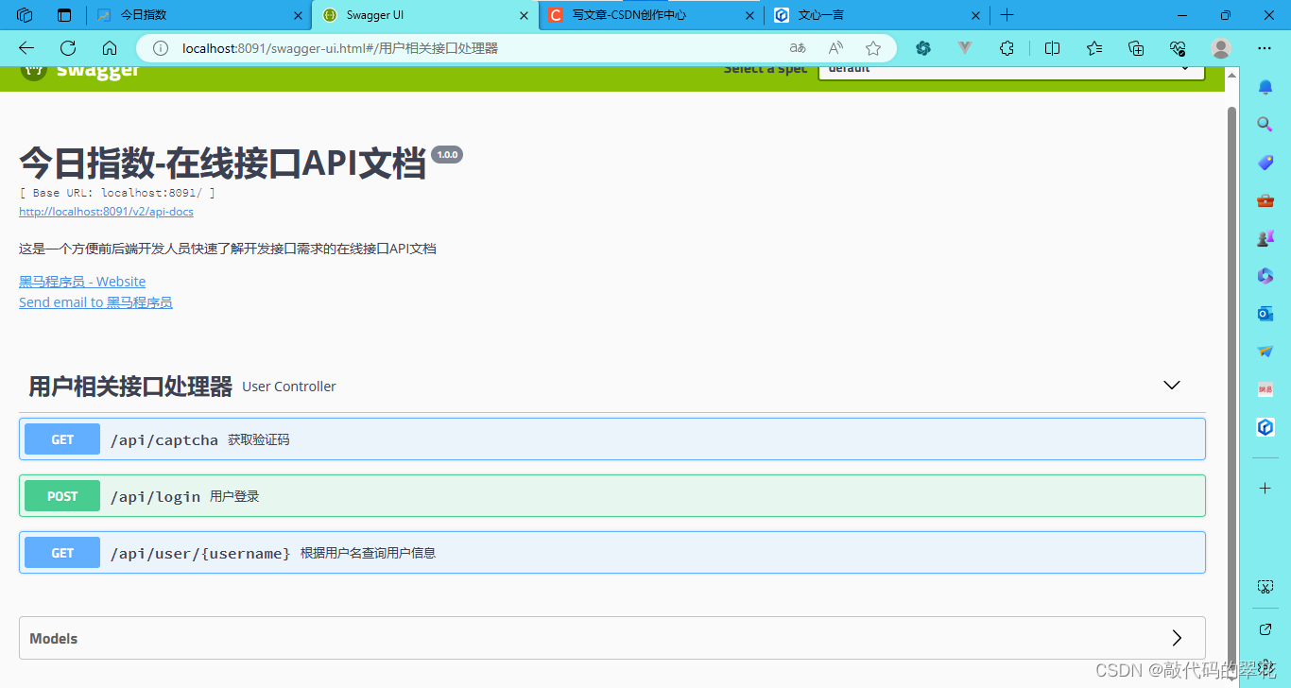Click the User Controller description text
Screen dimensions: 1291x688
click(289, 387)
